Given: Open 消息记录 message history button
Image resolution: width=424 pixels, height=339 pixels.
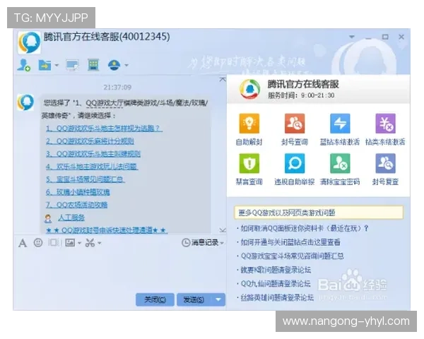Looking at the screenshot, I should tap(200, 243).
